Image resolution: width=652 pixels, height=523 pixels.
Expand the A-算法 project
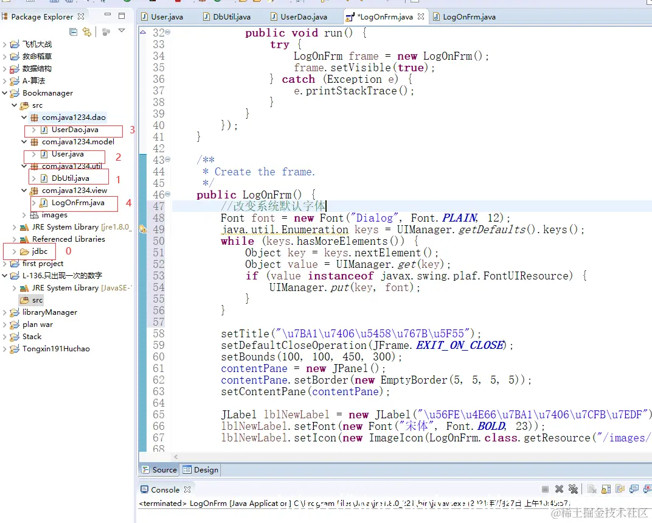(5, 80)
